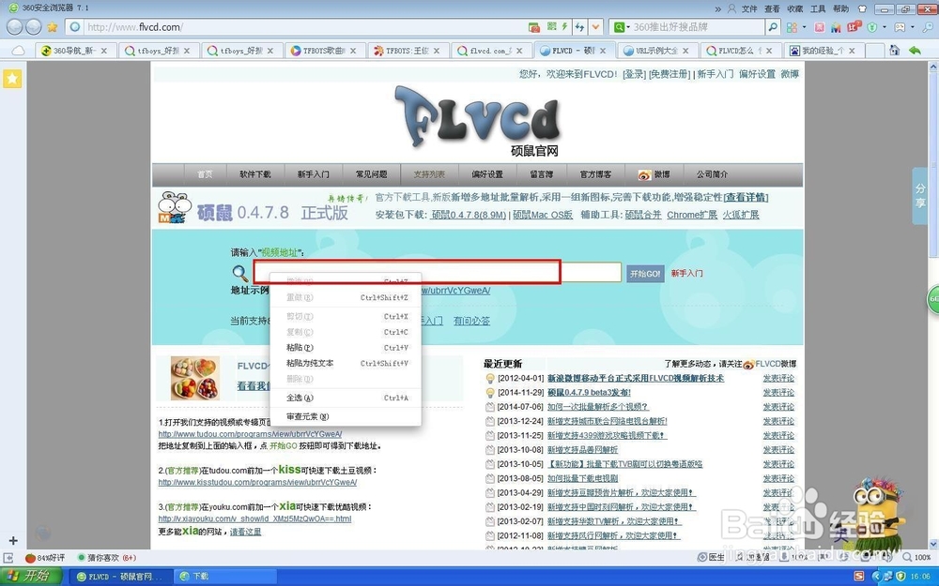The width and height of the screenshot is (939, 586).
Task: Click the browser forward arrow button
Action: (34, 26)
